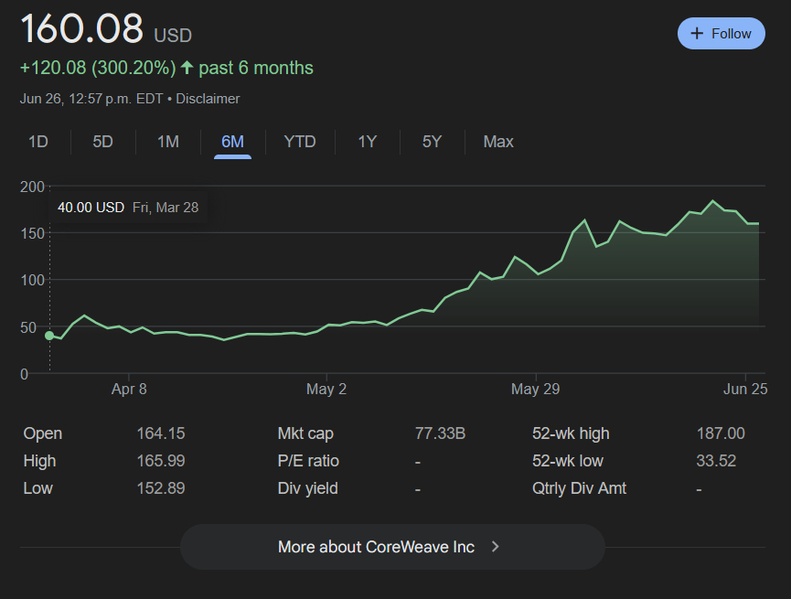
Task: Click the 160.08 current price
Action: click(x=82, y=29)
